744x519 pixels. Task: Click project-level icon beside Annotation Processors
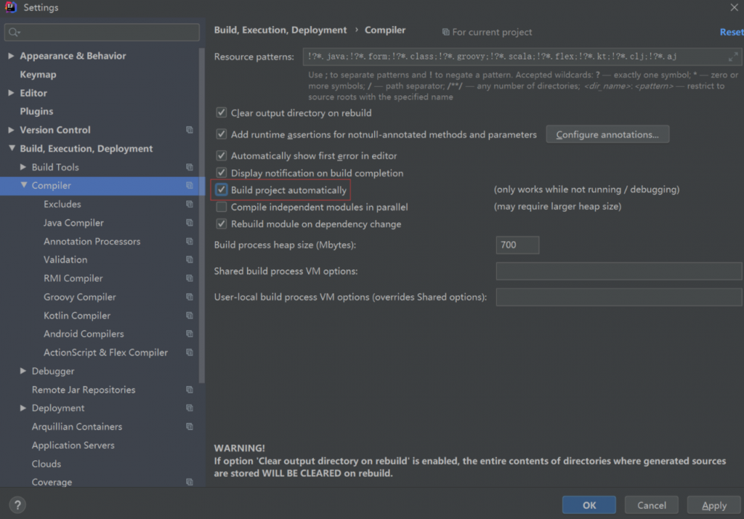(190, 242)
